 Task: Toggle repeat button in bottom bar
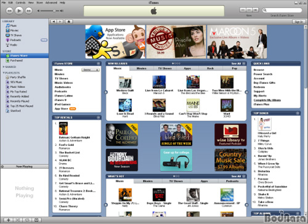(26, 220)
